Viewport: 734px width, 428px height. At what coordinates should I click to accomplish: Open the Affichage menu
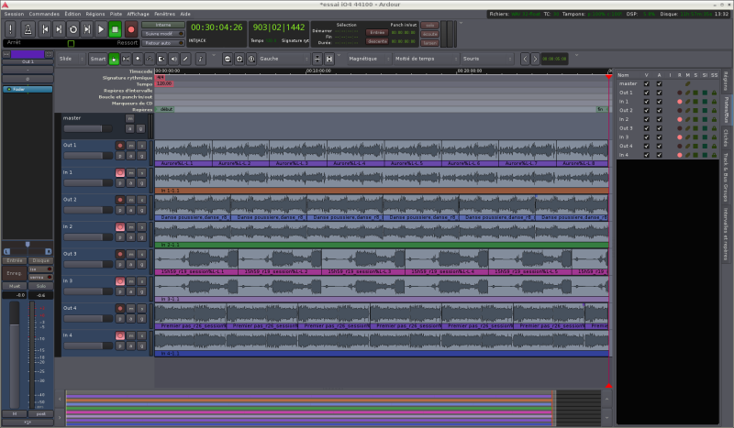139,15
